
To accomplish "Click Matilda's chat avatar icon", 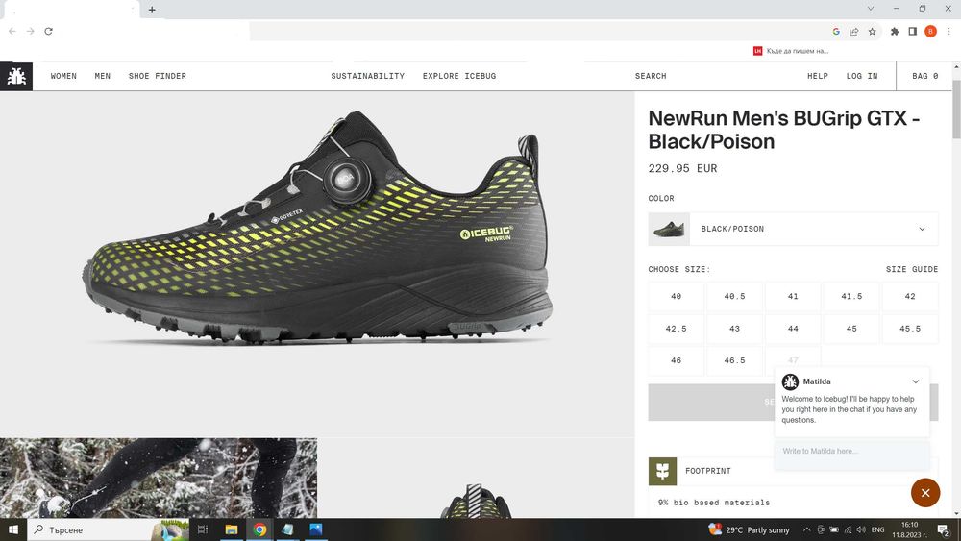I will [x=790, y=381].
